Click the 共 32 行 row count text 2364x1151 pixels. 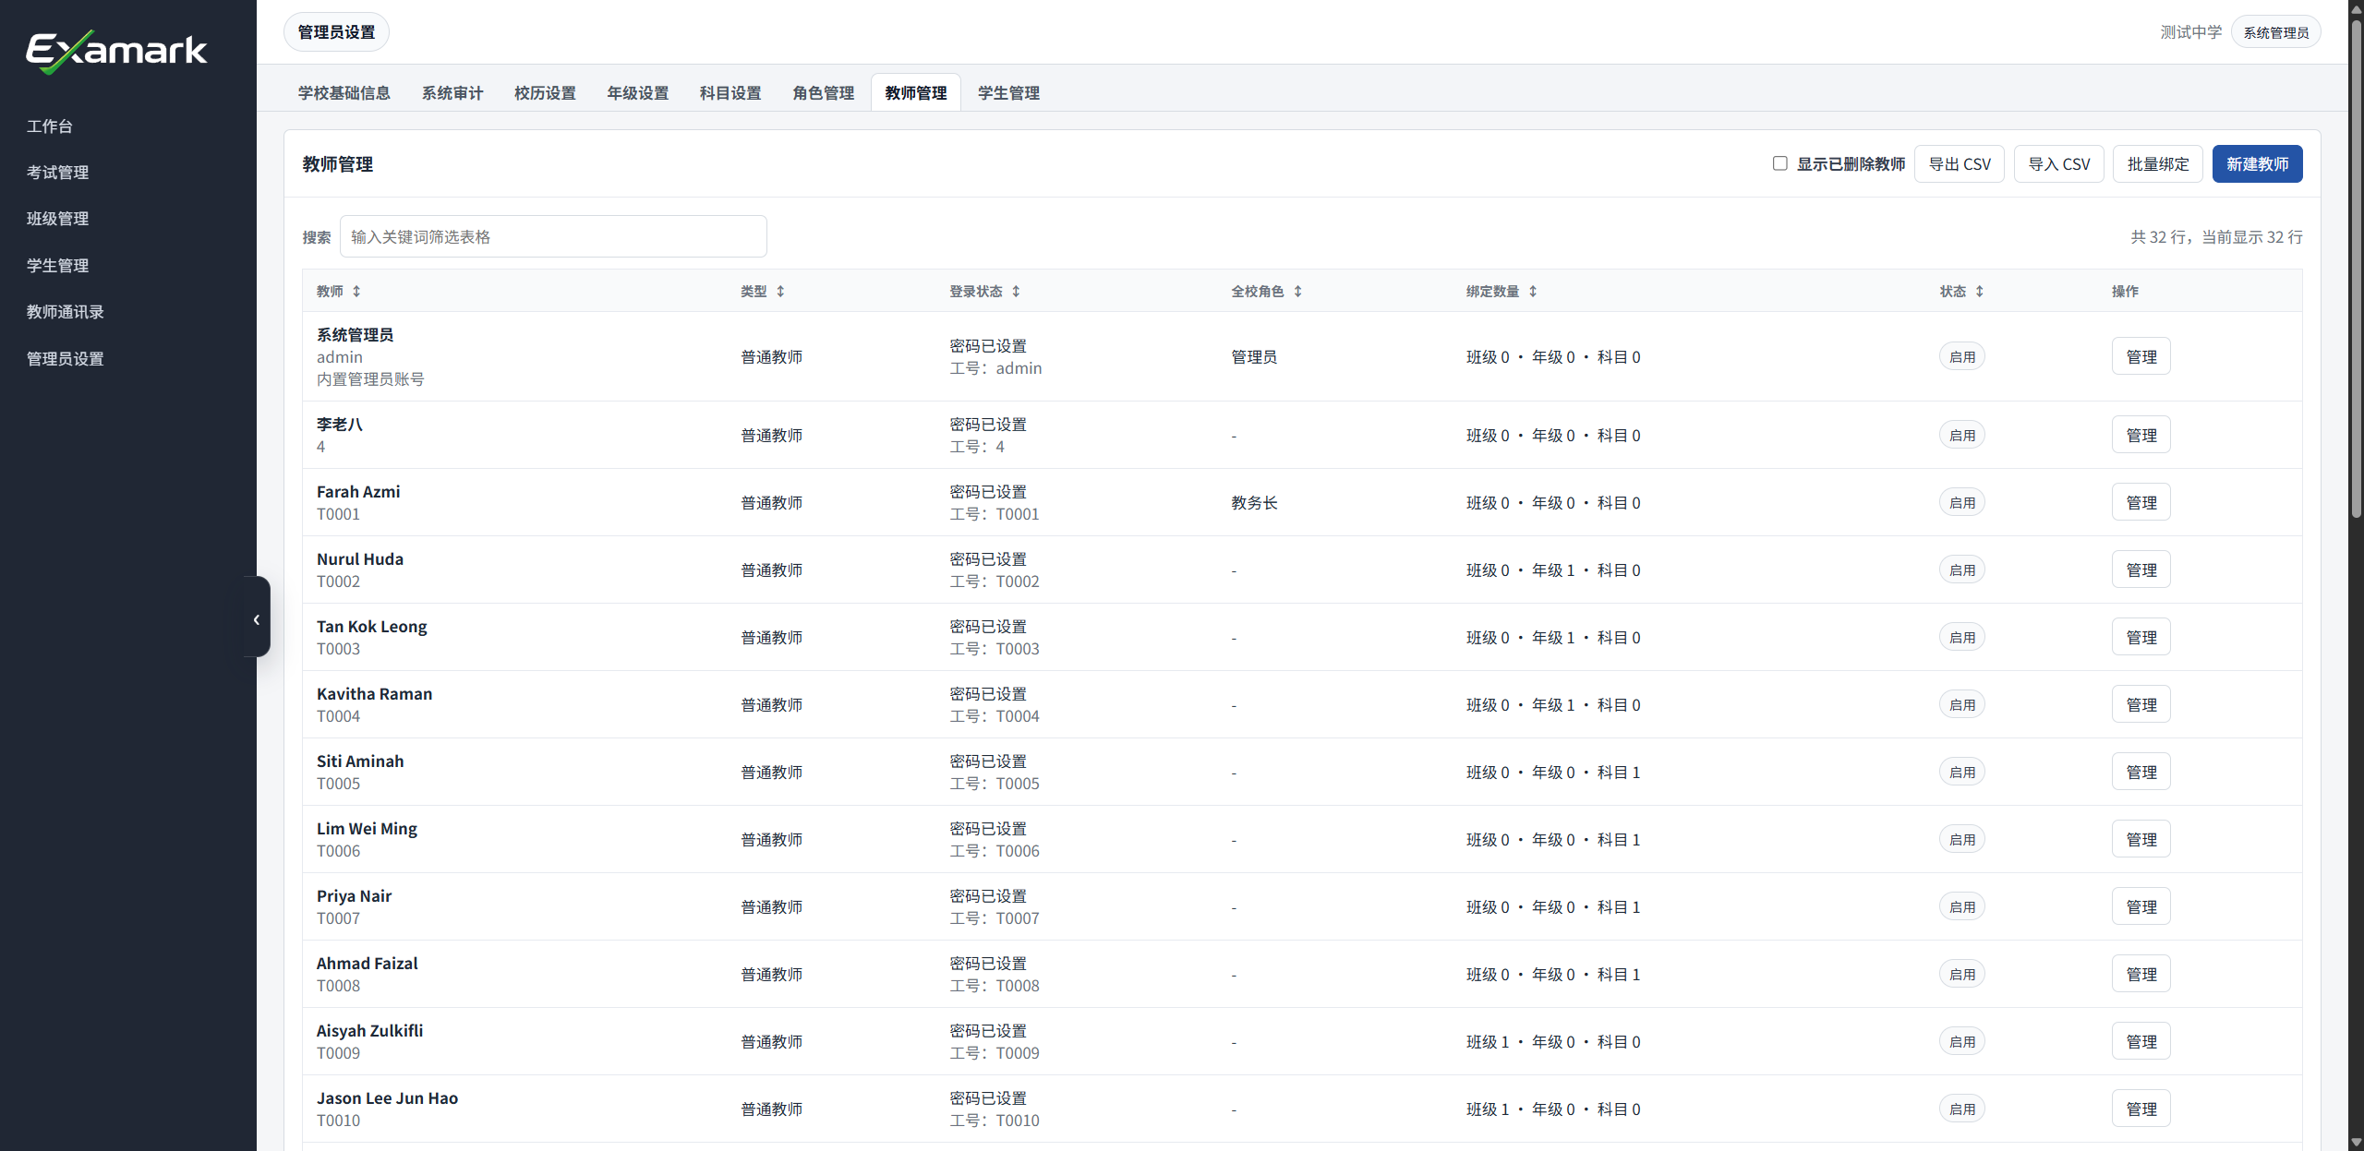(x=2159, y=237)
